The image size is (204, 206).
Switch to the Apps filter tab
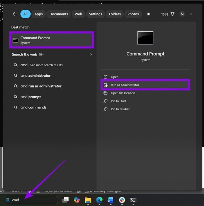[x=39, y=14]
